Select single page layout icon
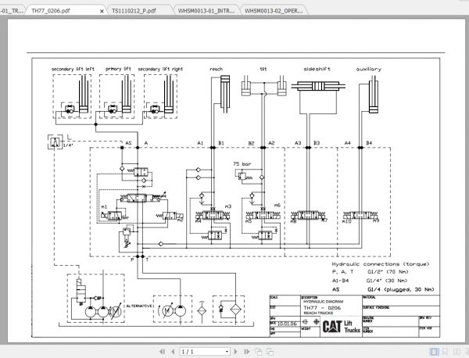The image size is (469, 358). (x=446, y=352)
